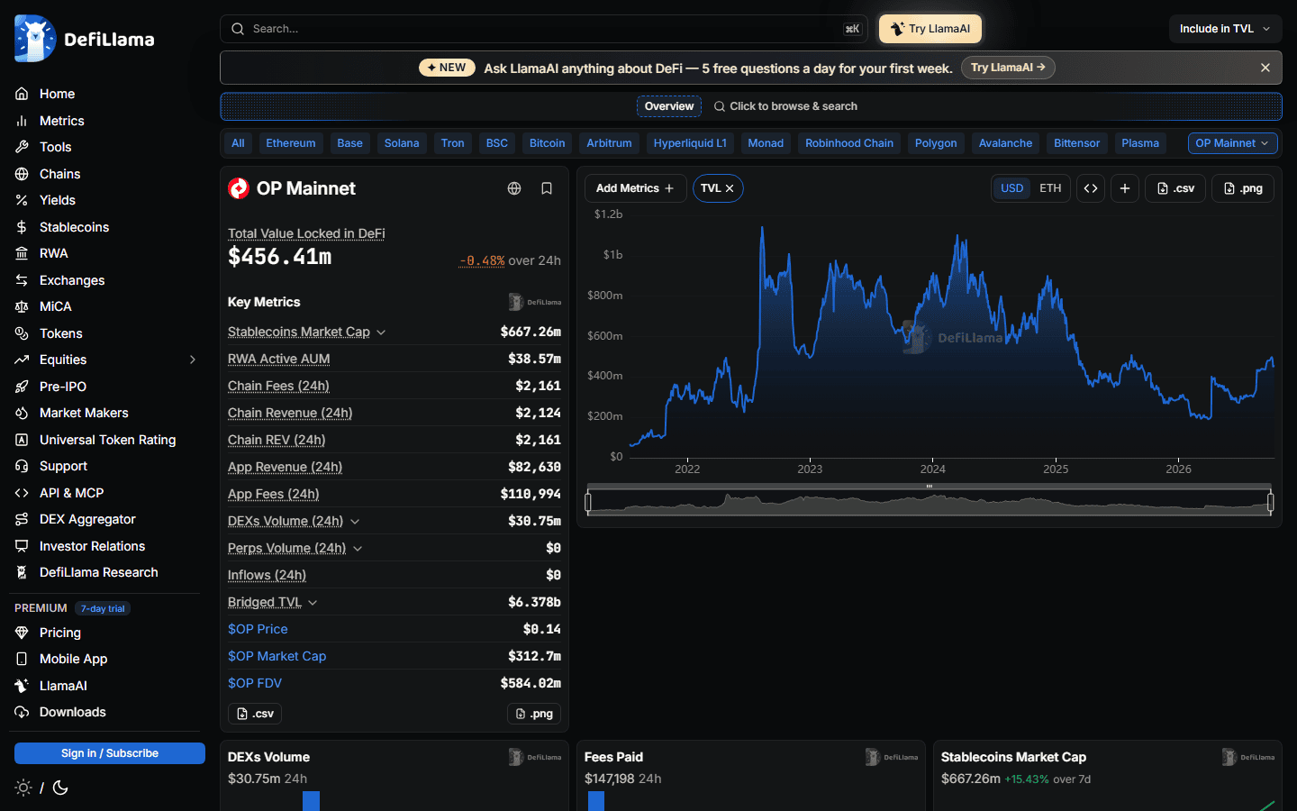Viewport: 1297px width, 811px height.
Task: Open Add Metrics menu
Action: coord(635,188)
